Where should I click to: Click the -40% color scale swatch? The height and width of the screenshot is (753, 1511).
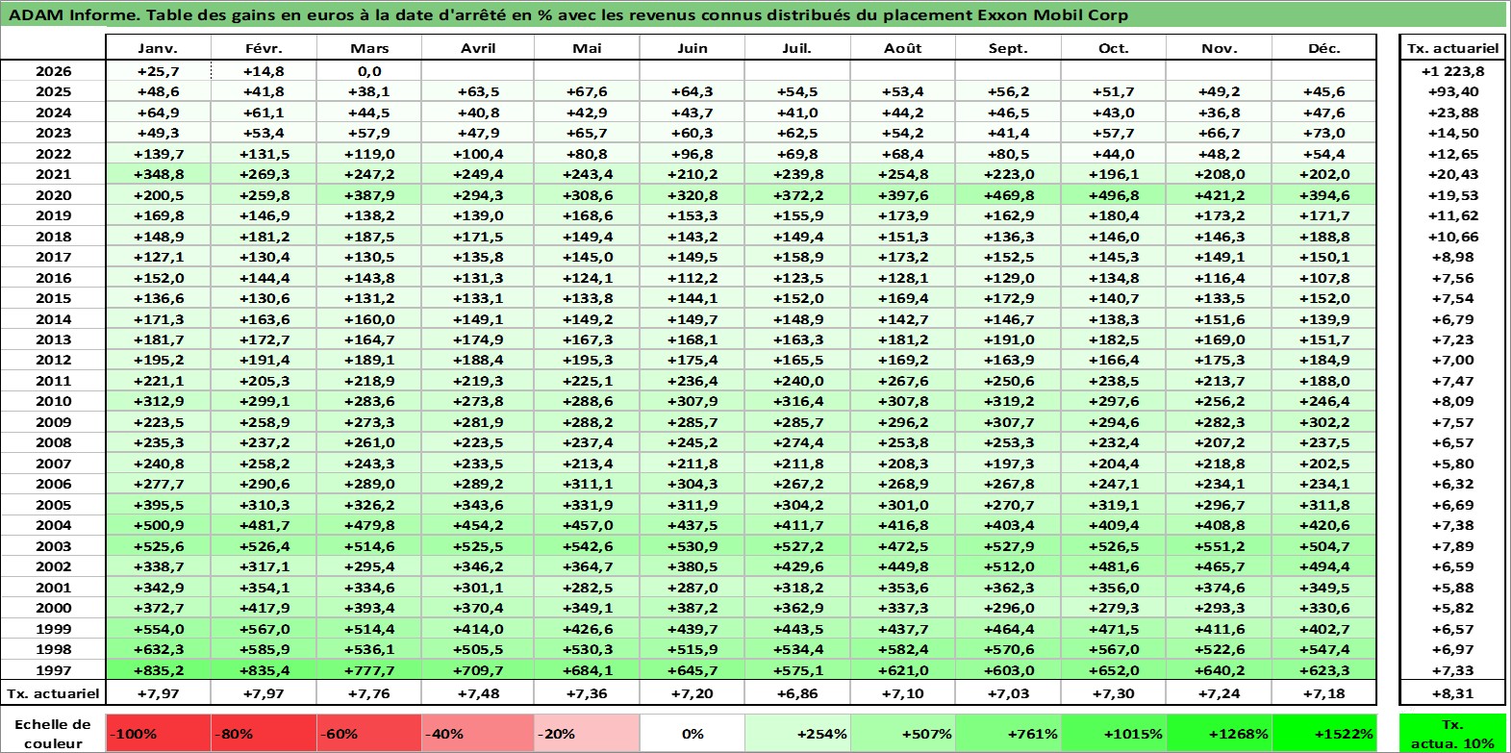[478, 734]
